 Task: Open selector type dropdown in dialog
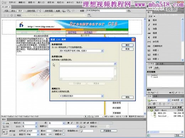102,51
